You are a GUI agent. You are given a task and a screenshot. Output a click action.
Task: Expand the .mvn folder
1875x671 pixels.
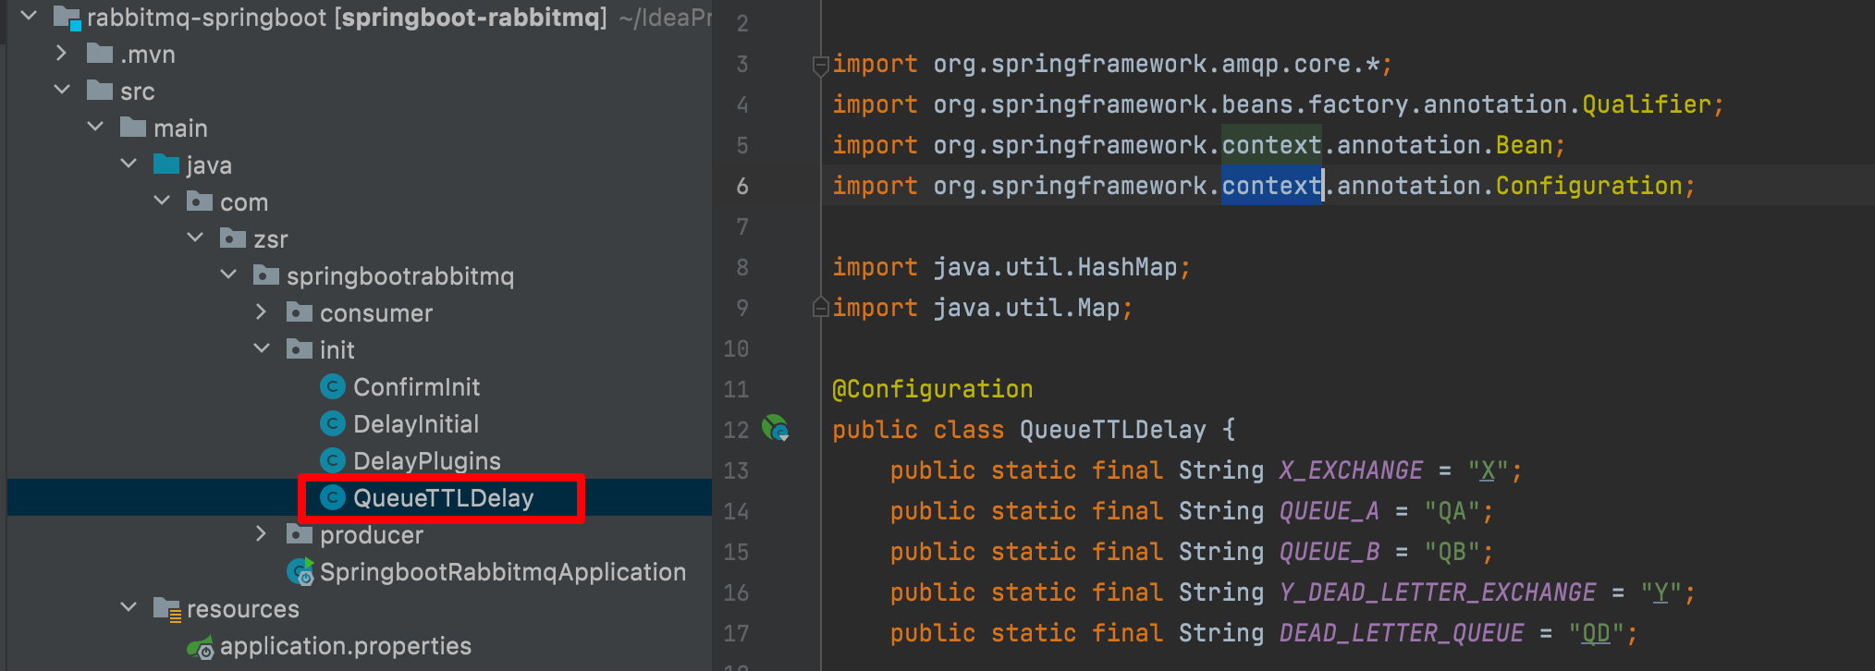62,54
